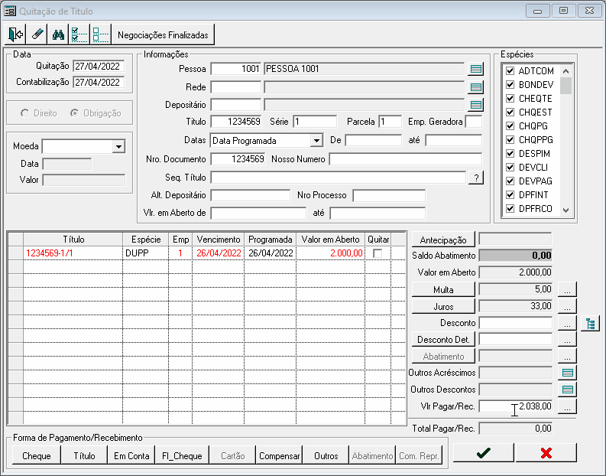606x476 pixels.
Task: Expand the Moeda dropdown
Action: pos(118,147)
